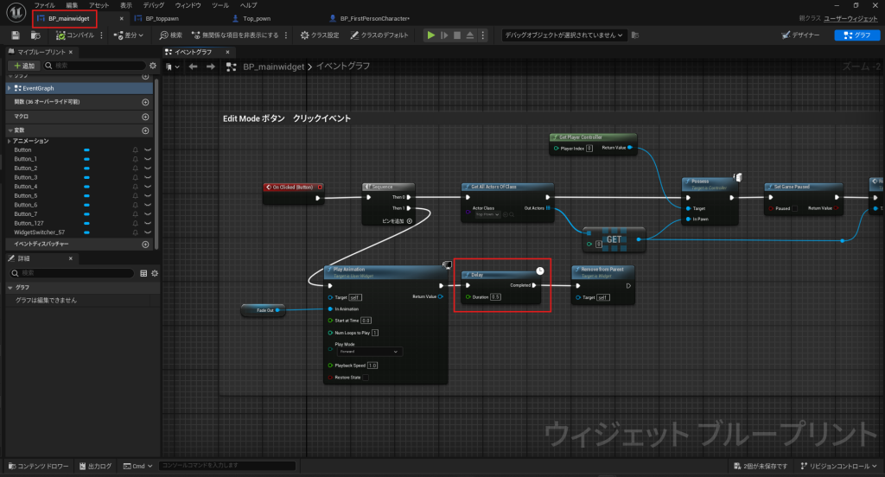
Task: Open the Play Mode dropdown
Action: click(369, 352)
